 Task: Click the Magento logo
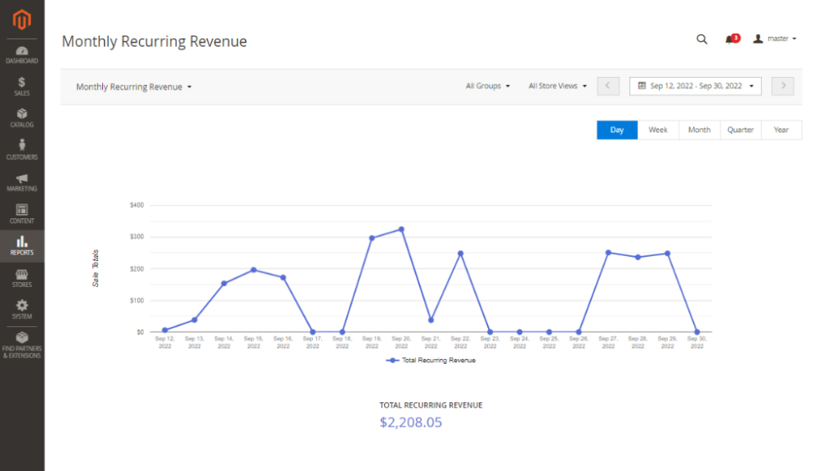pyautogui.click(x=22, y=20)
